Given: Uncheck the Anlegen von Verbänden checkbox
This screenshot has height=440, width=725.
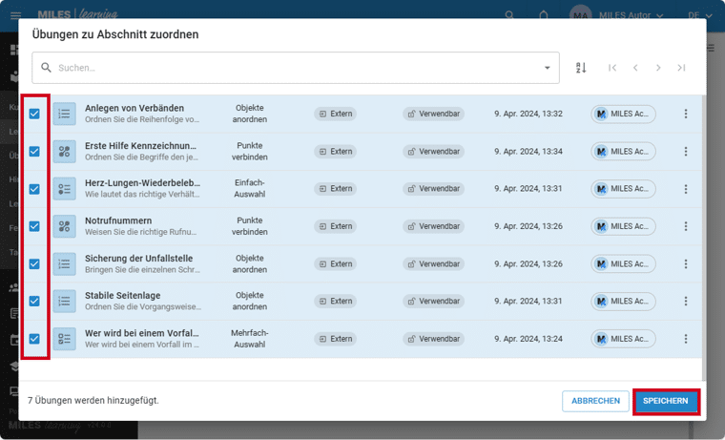Looking at the screenshot, I should click(x=34, y=114).
